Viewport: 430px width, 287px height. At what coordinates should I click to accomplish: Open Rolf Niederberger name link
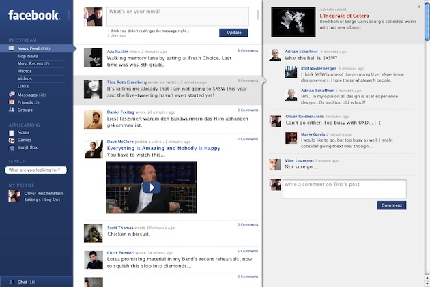pyautogui.click(x=318, y=68)
